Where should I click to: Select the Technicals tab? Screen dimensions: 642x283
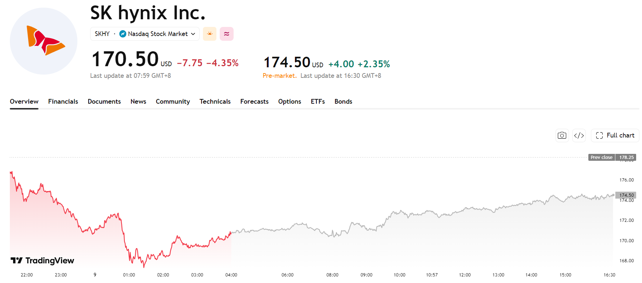[215, 101]
